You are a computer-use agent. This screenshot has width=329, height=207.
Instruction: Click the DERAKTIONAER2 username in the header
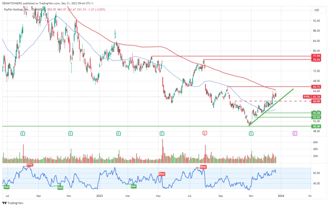coord(13,3)
